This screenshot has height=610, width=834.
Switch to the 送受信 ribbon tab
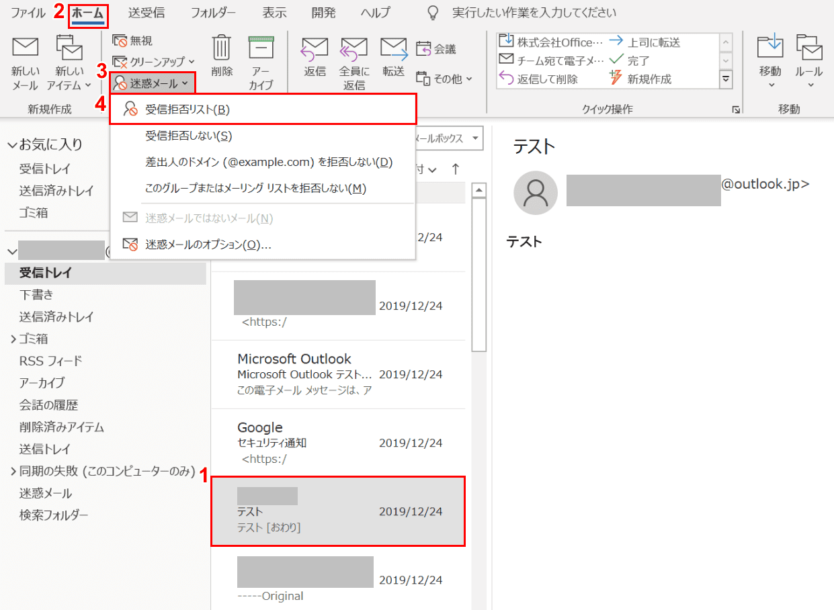(x=146, y=13)
